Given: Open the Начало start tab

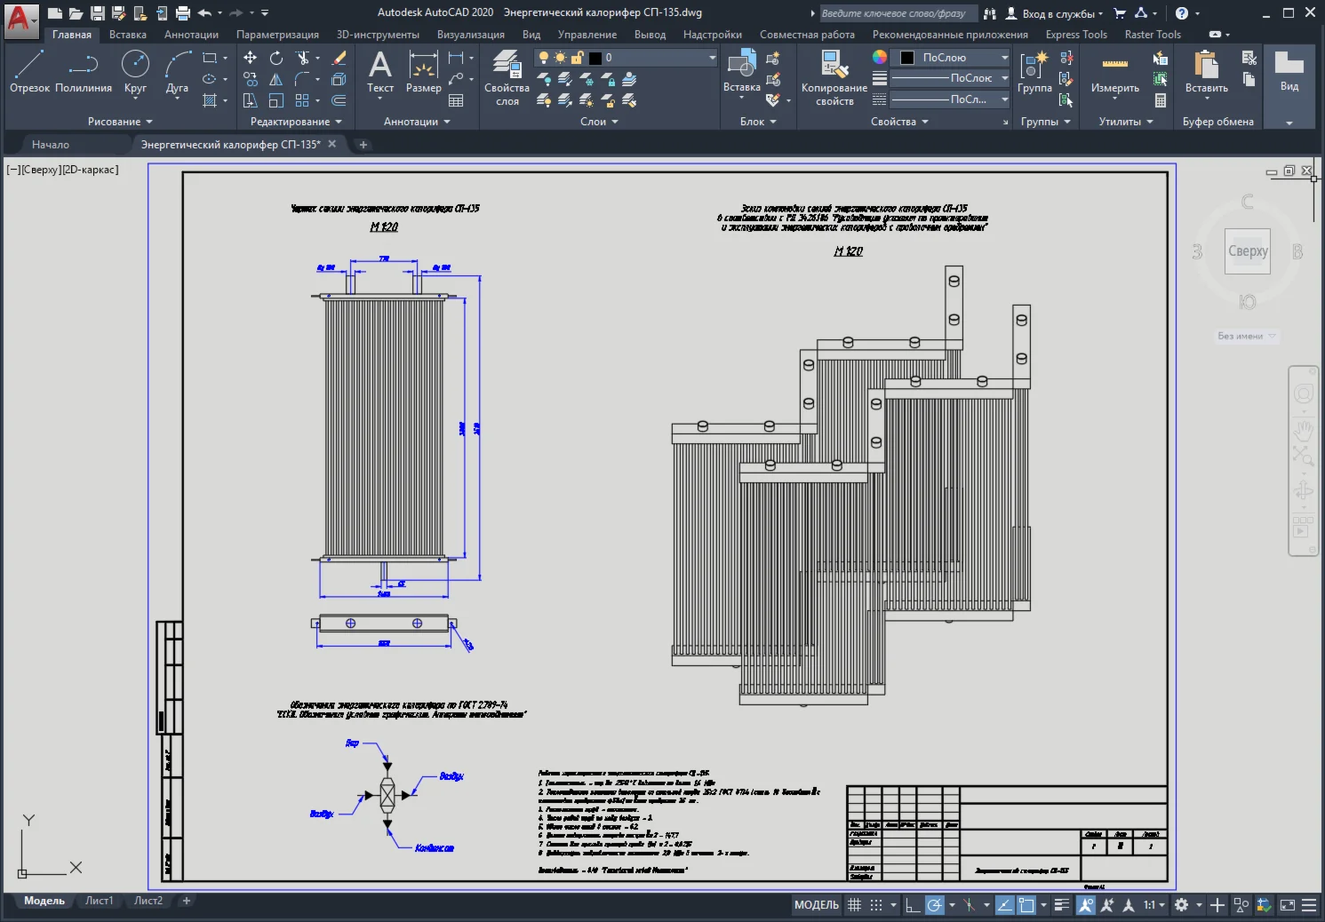Looking at the screenshot, I should (x=51, y=144).
